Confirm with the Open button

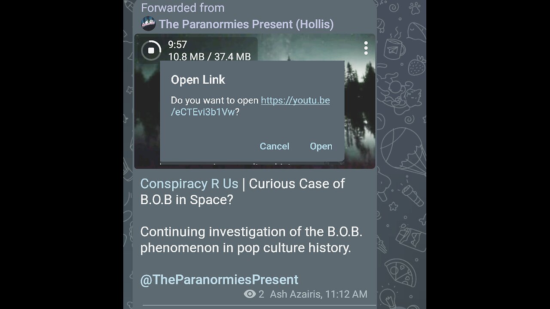click(321, 146)
